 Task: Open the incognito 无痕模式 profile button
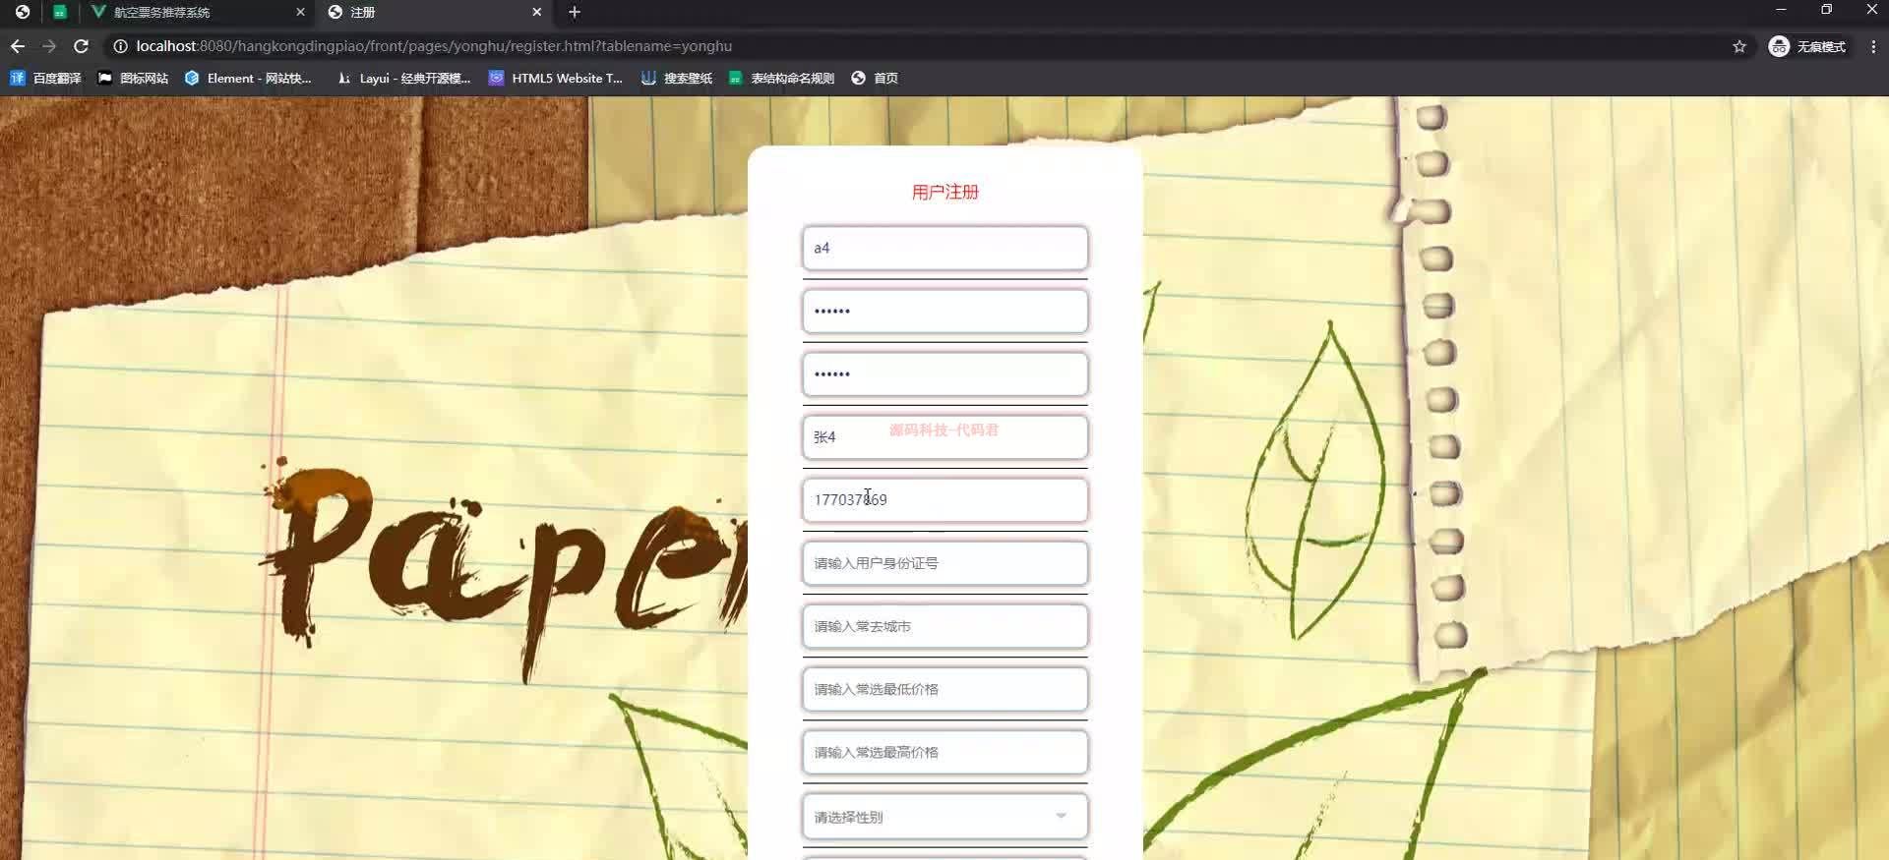[x=1807, y=46]
